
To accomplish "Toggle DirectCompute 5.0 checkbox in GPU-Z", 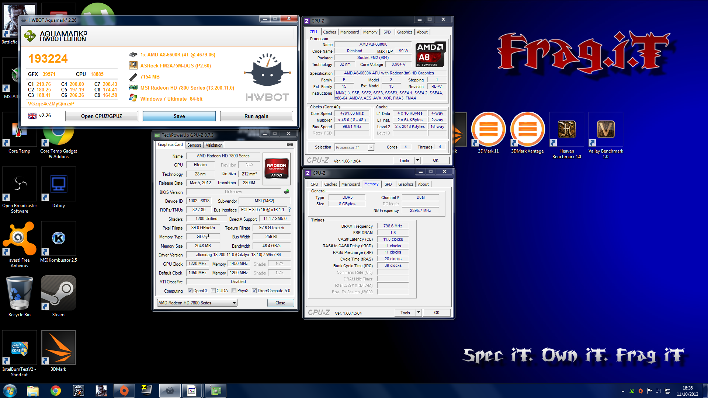I will [x=254, y=291].
